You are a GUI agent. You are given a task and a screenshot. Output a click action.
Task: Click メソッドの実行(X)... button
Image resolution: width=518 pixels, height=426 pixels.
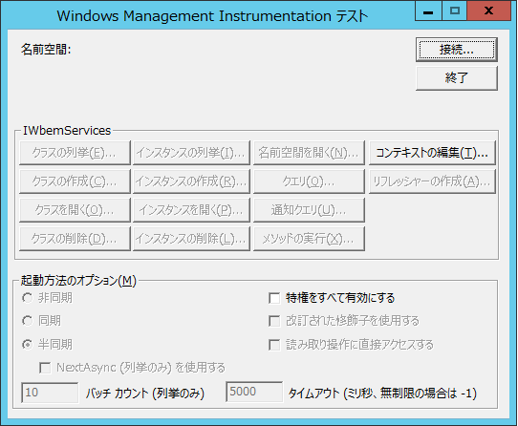coord(309,239)
